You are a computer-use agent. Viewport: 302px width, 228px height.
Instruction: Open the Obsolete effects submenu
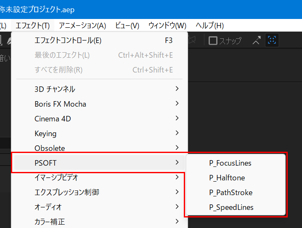coord(99,148)
